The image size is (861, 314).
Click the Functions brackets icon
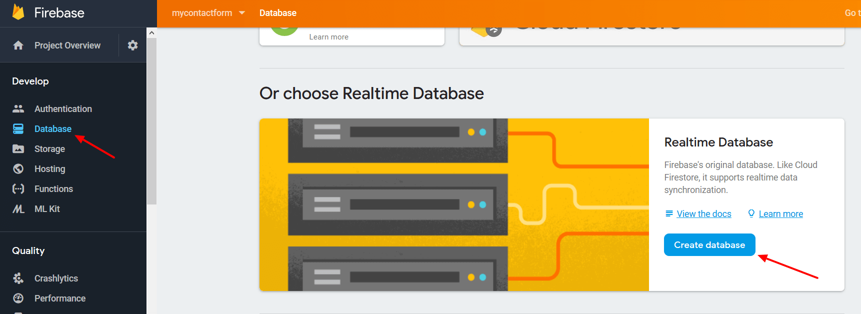[18, 189]
